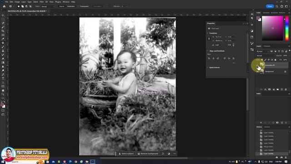Collapse the Transform section
Image resolution: width=291 pixels, height=164 pixels.
(x=208, y=33)
